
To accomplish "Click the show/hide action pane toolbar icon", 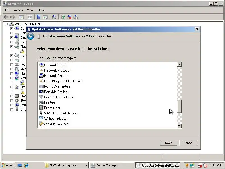I will [45, 17].
